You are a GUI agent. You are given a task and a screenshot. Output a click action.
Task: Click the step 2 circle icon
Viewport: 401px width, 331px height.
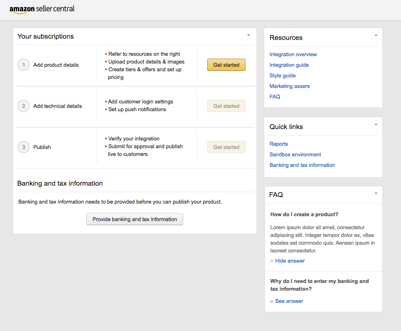pyautogui.click(x=24, y=106)
